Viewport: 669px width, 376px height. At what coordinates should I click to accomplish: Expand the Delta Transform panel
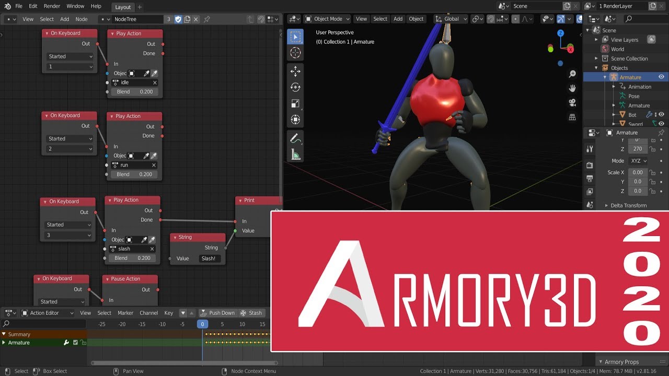[628, 206]
